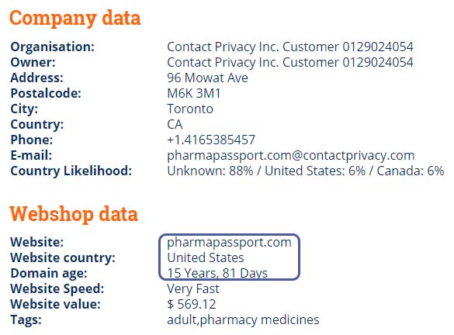Screen dimensions: 454x335
Task: Select the address 96 Mowat Ave
Action: click(208, 78)
